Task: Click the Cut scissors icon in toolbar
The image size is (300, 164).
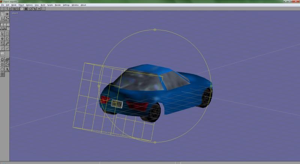Action: point(10,9)
